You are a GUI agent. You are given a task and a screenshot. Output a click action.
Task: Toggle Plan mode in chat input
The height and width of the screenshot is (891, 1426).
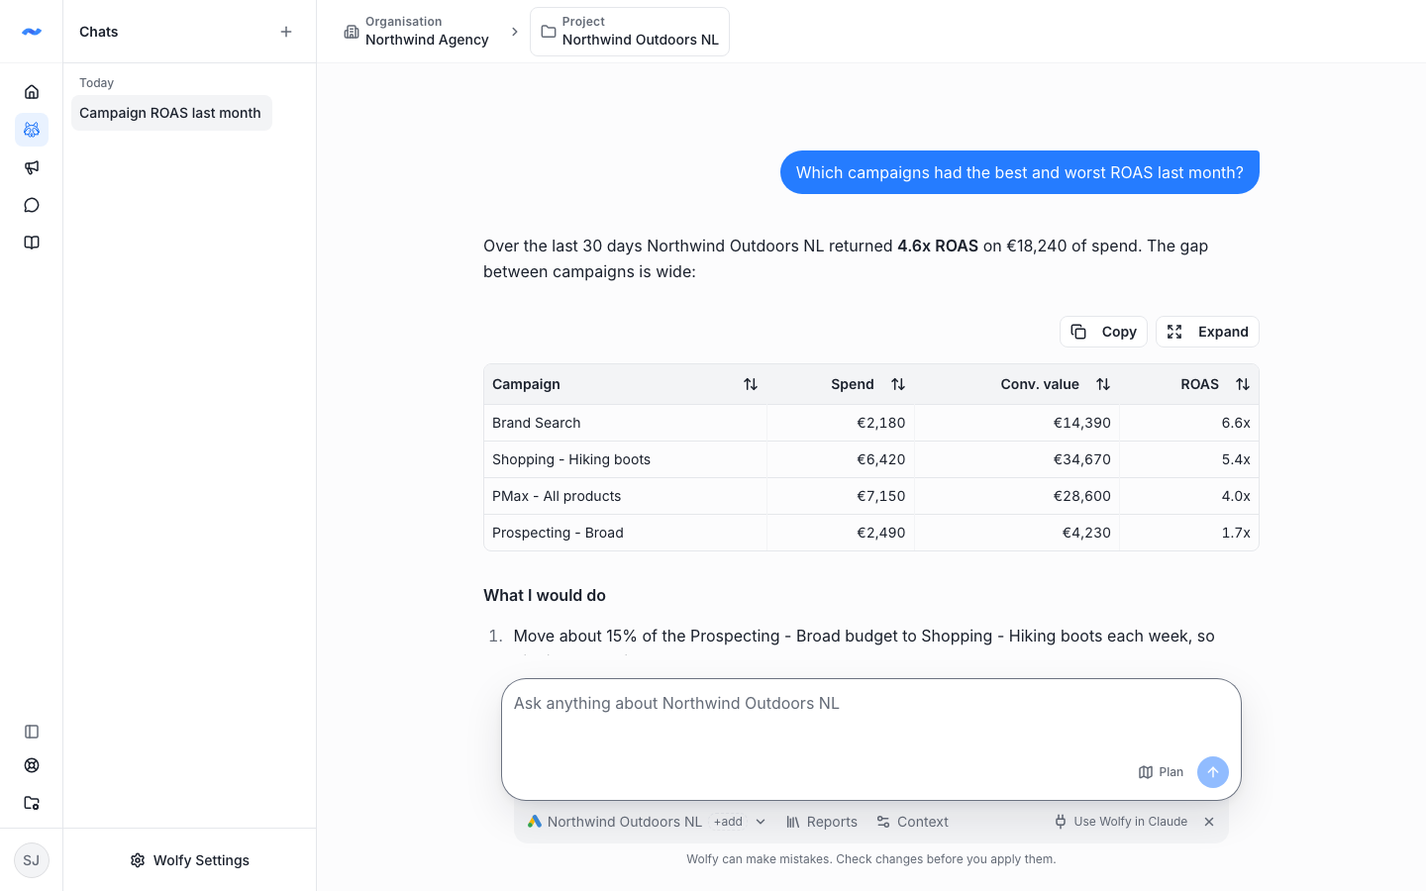(x=1161, y=772)
